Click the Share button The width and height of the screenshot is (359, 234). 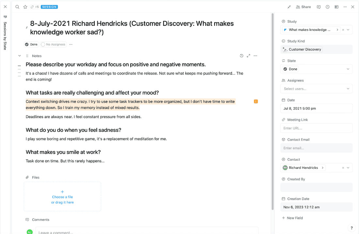point(303,7)
